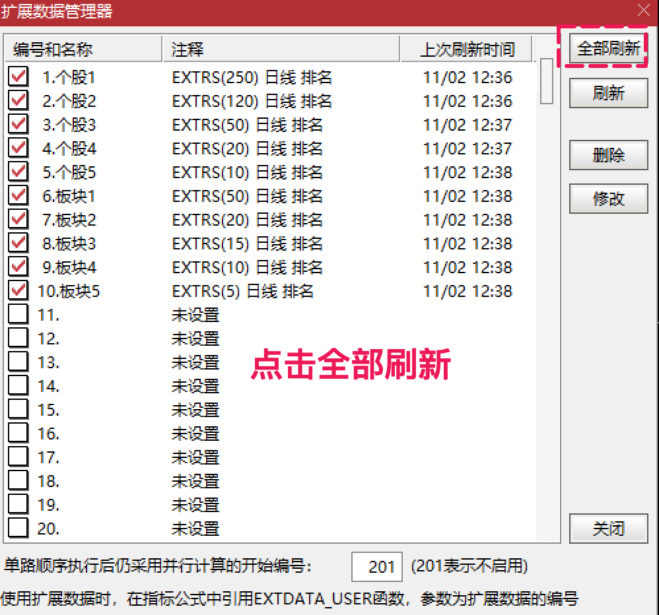Enable the checkbox for row 20
The height and width of the screenshot is (615, 659).
[17, 529]
